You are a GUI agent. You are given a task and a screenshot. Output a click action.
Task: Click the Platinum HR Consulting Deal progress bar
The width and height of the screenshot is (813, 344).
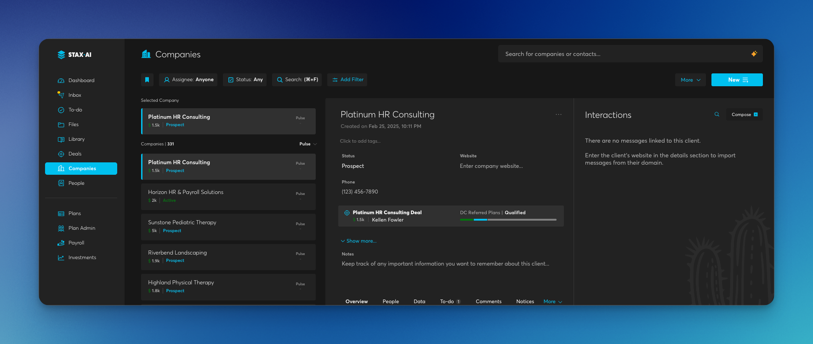[x=508, y=220]
